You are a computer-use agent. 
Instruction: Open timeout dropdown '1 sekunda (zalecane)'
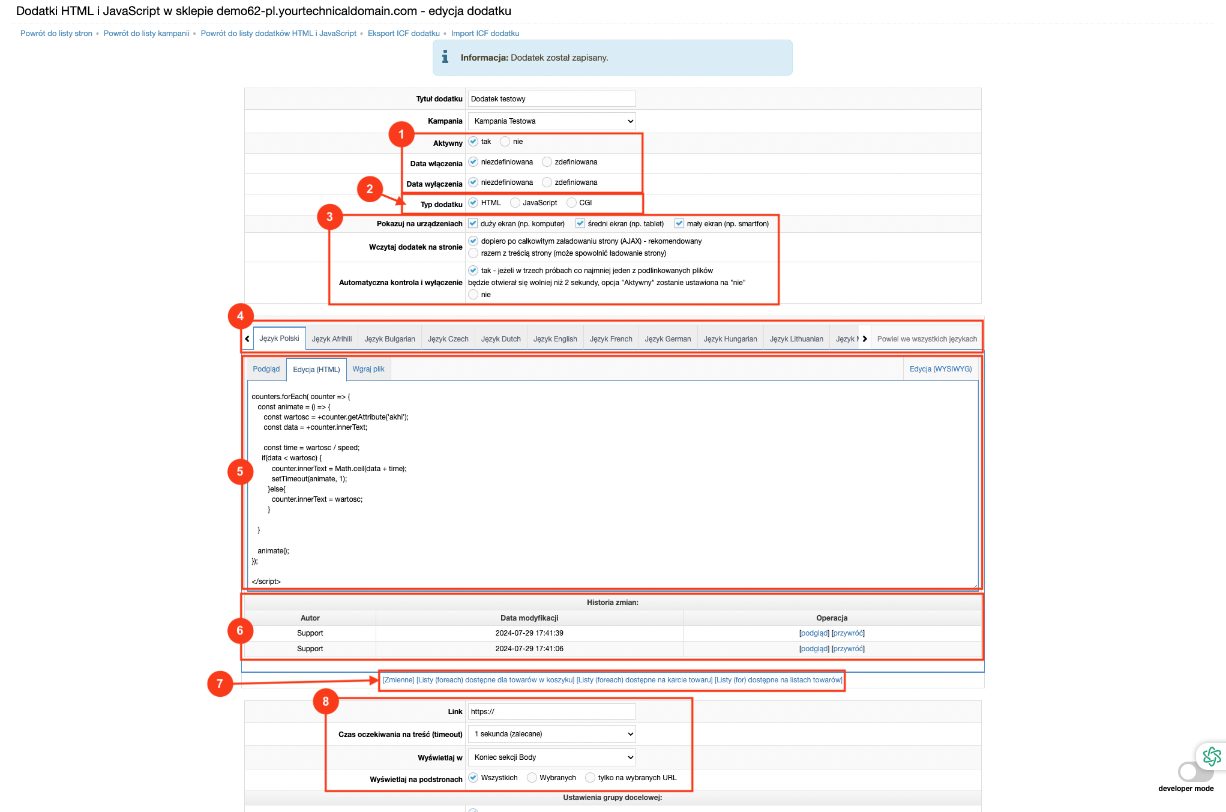click(x=551, y=734)
